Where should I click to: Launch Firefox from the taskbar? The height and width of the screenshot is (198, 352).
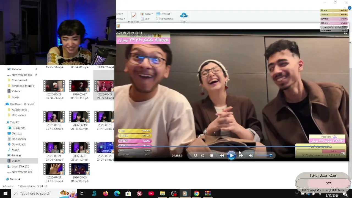click(x=106, y=194)
